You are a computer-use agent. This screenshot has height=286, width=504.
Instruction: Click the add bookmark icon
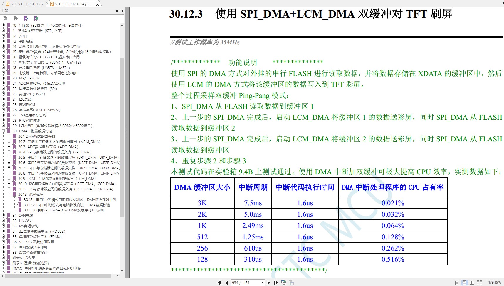pos(16,18)
